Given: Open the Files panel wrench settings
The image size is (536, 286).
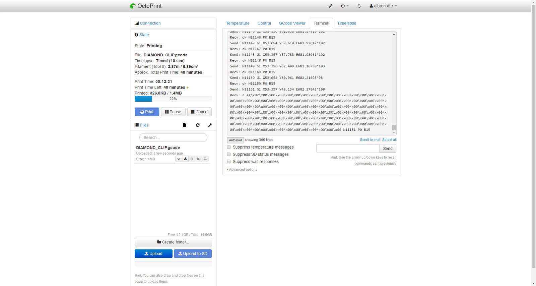Looking at the screenshot, I should (x=210, y=125).
